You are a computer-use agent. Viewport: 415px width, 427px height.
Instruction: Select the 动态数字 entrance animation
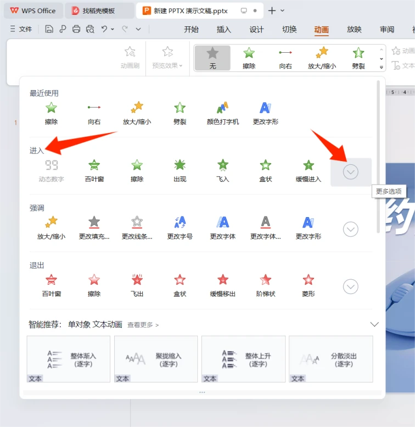tap(51, 170)
